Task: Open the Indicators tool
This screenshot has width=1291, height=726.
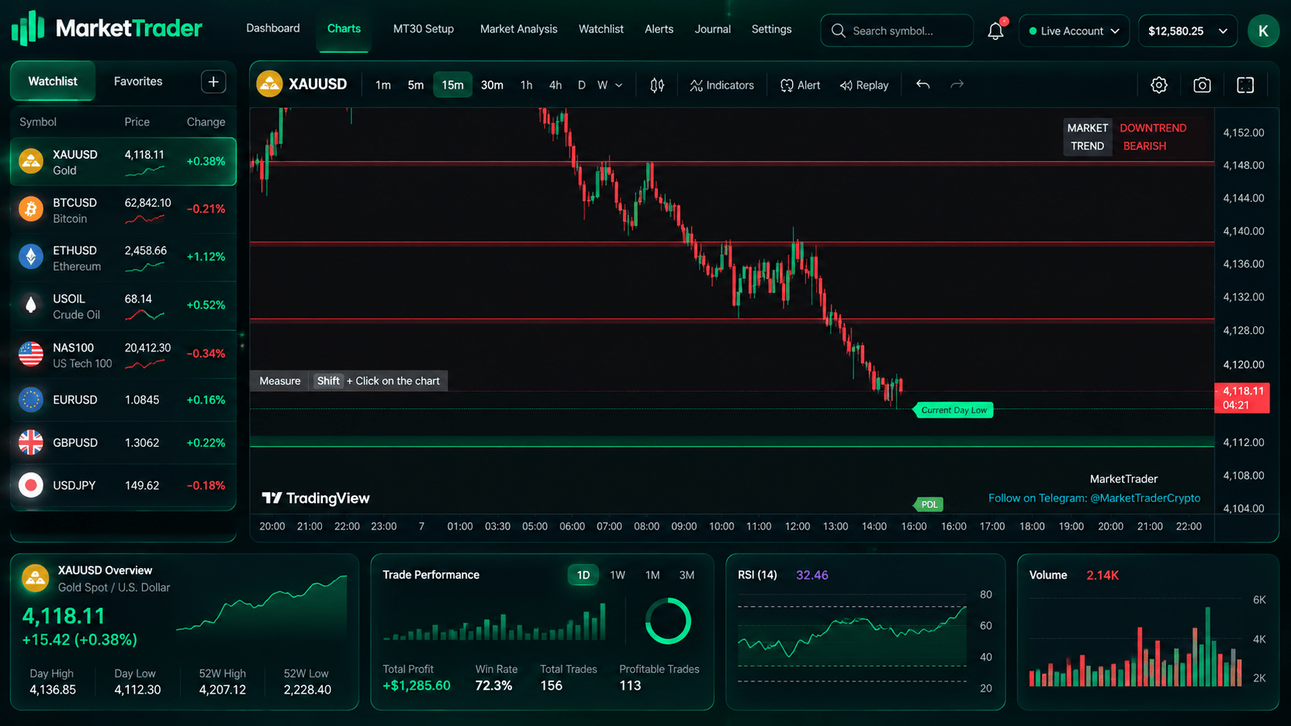Action: pos(722,85)
